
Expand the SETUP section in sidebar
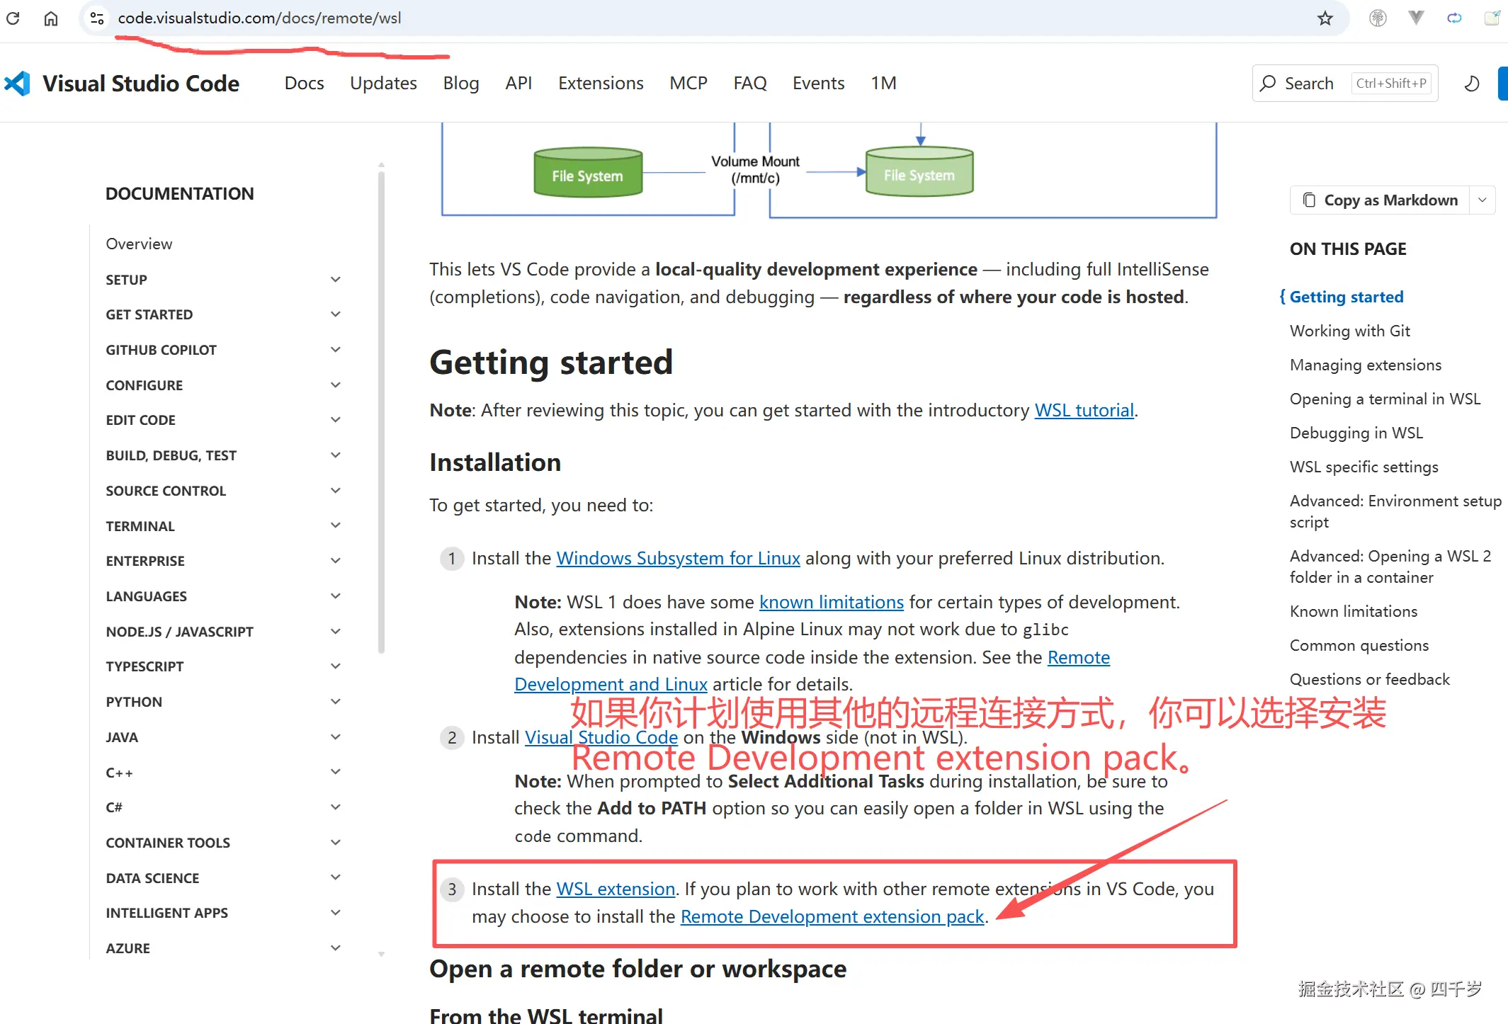[335, 280]
